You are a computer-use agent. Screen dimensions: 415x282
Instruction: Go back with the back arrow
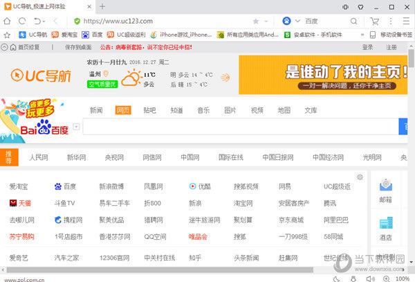point(55,21)
